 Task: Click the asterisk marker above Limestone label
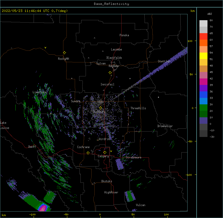tap(40, 90)
